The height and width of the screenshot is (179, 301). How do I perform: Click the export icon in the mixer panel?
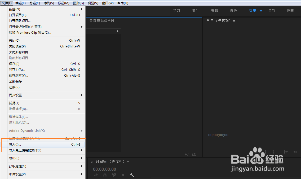click(x=194, y=154)
